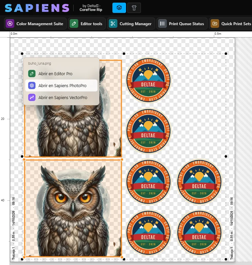
Task: Click the list icon for Print Queue Status
Action: point(162,24)
